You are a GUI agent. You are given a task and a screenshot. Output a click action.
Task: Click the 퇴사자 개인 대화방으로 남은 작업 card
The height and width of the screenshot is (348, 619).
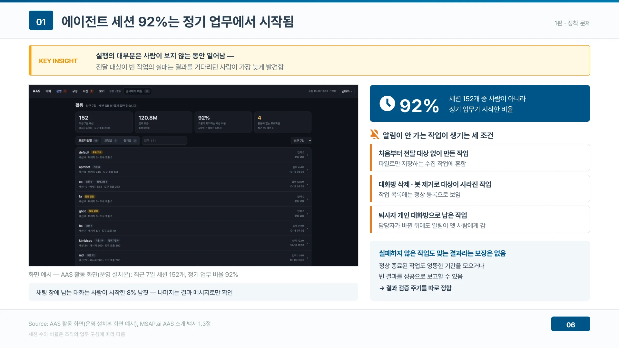(480, 219)
